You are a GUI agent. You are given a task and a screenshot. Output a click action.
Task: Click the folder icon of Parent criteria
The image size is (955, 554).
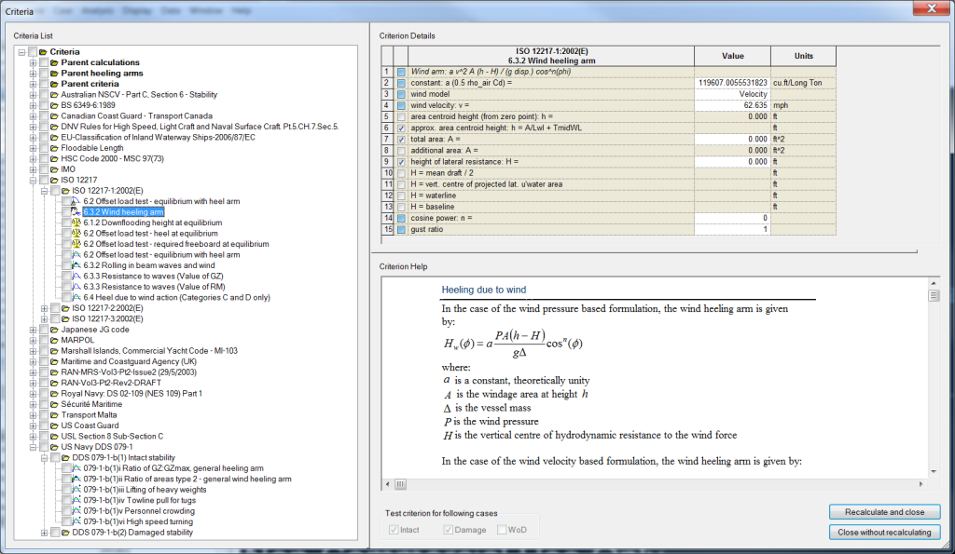point(54,84)
